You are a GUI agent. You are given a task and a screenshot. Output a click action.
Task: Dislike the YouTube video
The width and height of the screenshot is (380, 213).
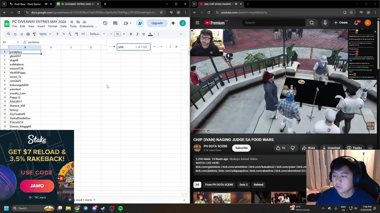tap(293, 148)
